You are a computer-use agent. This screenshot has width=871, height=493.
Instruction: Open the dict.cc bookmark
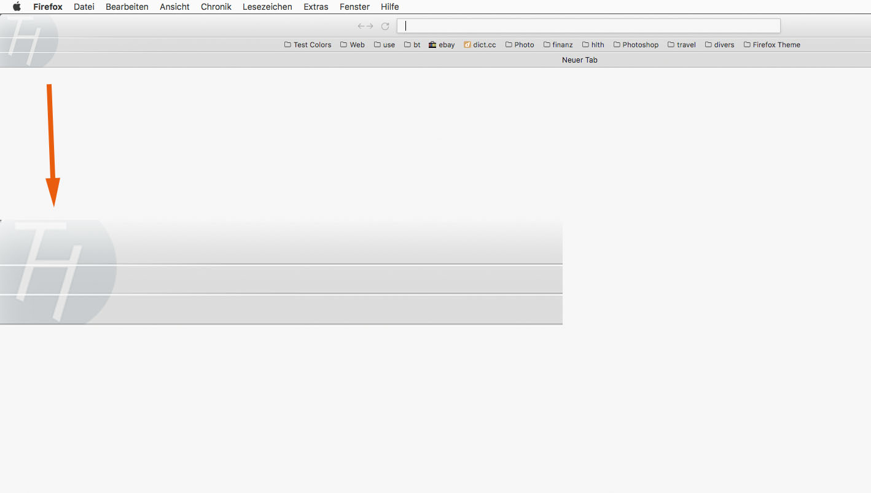[480, 45]
